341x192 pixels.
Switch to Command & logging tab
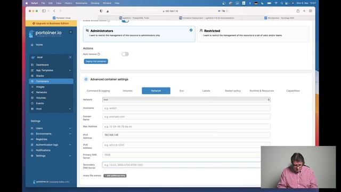[x=98, y=91]
